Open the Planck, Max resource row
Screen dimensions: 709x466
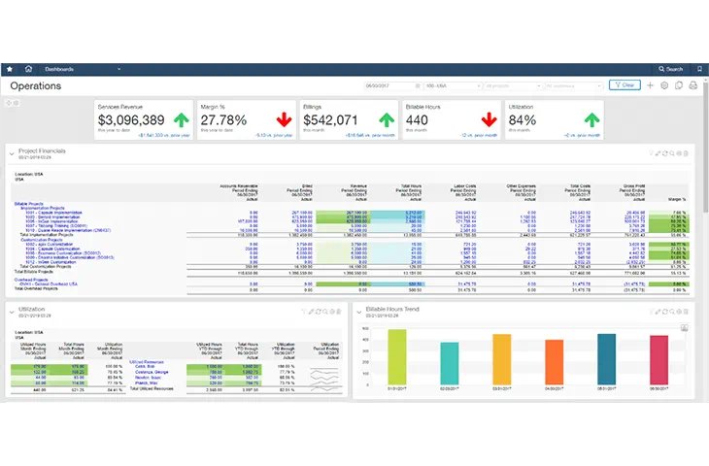click(146, 383)
